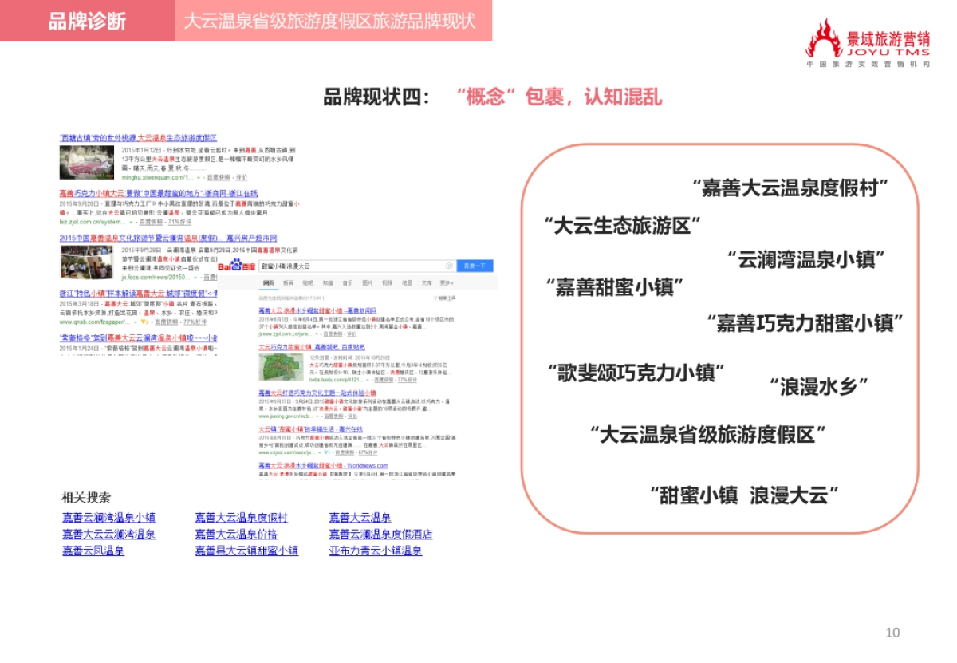This screenshot has width=957, height=663.
Task: Click the 大云巧克力甜蜜小镇 百度贴吧 result title
Action: 311,347
